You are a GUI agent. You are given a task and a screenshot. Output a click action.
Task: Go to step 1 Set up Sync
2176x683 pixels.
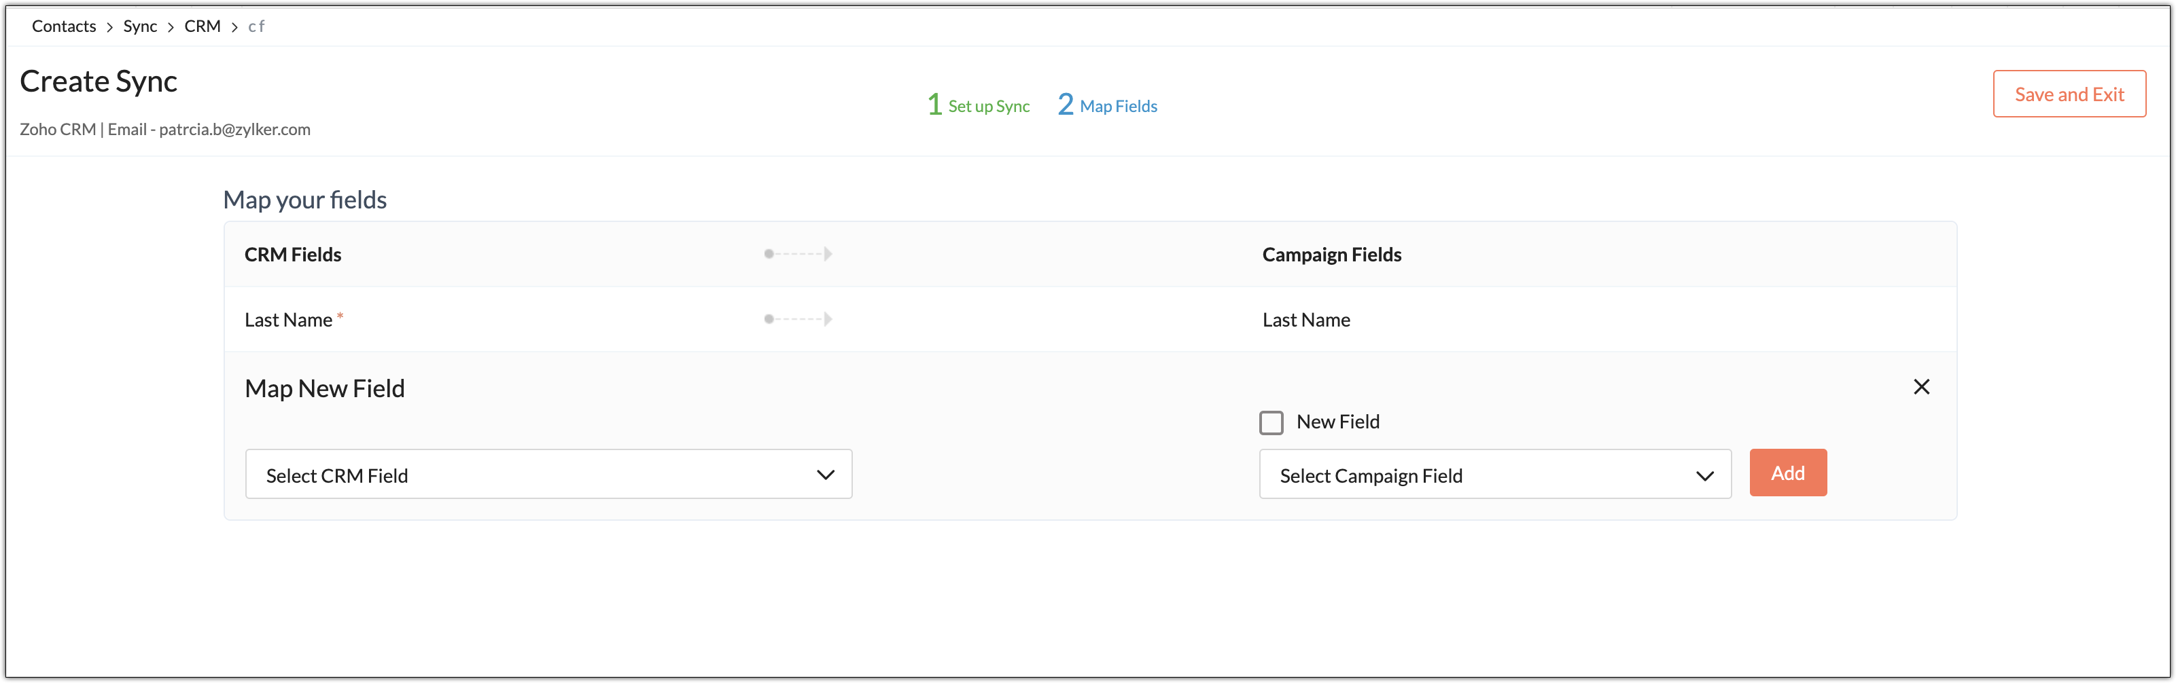tap(978, 105)
